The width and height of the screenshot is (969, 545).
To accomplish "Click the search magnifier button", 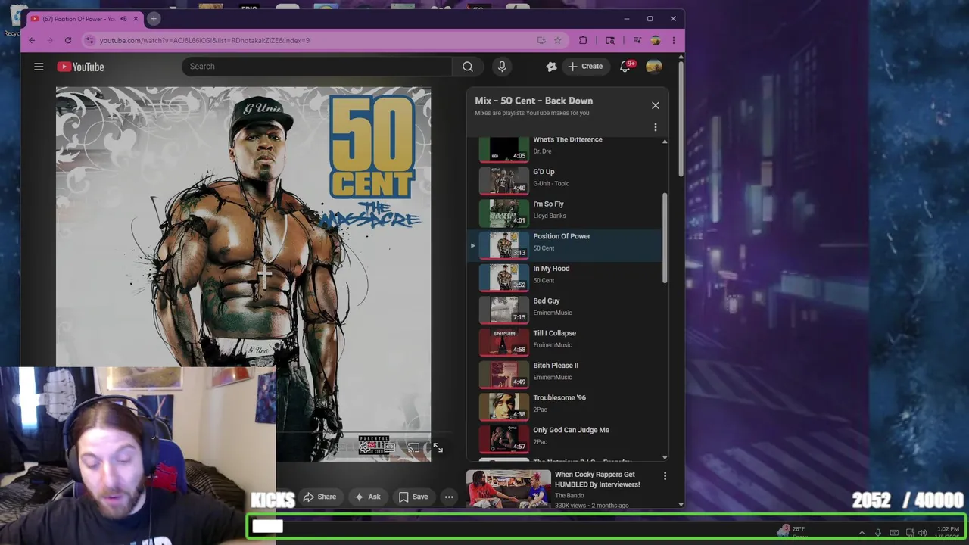I will click(x=468, y=67).
